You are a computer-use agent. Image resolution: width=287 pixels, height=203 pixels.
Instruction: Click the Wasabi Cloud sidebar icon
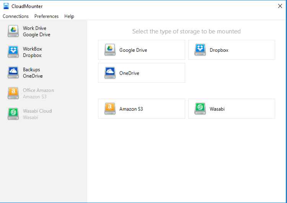tap(13, 114)
